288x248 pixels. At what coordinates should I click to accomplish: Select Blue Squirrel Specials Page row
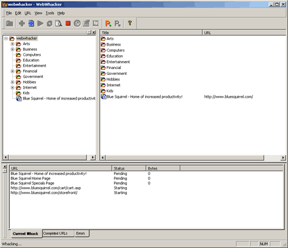[x=32, y=183]
